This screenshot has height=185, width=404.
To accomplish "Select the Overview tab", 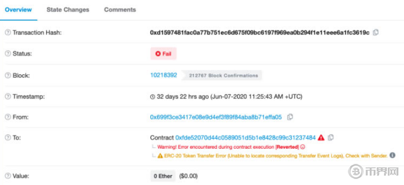I will pyautogui.click(x=18, y=10).
